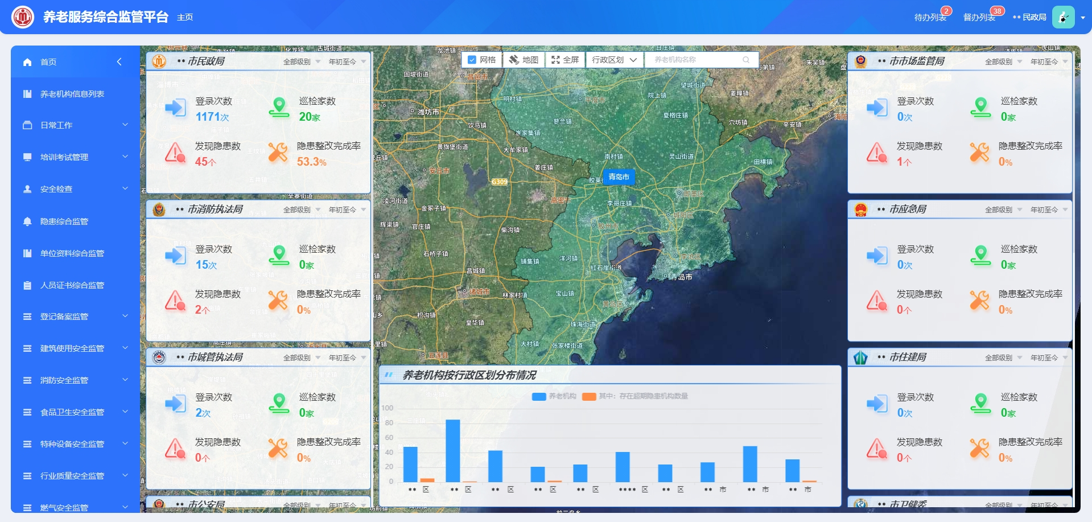The width and height of the screenshot is (1092, 522).
Task: Click the home icon in sidebar
Action: [x=27, y=62]
